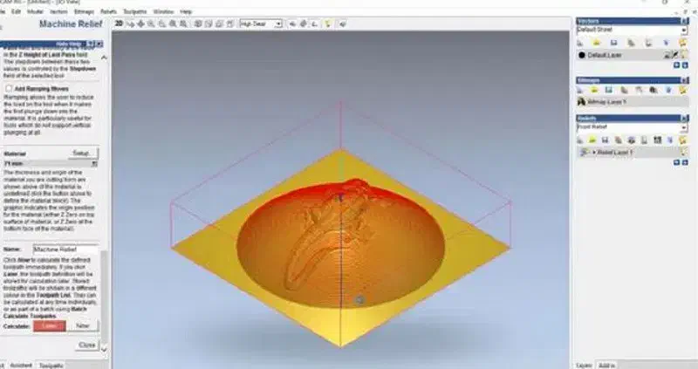This screenshot has width=698, height=369.
Task: Enable the Add Ramping Moves checkbox
Action: point(9,89)
